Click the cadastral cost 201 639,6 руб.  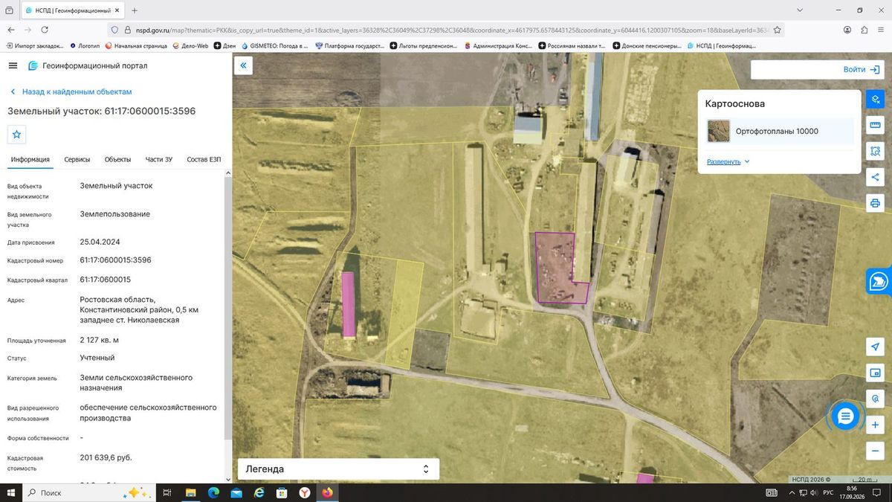click(106, 457)
